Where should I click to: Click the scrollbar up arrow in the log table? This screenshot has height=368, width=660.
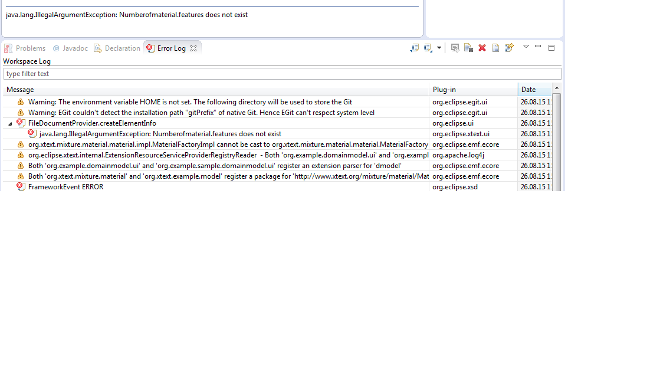[556, 88]
